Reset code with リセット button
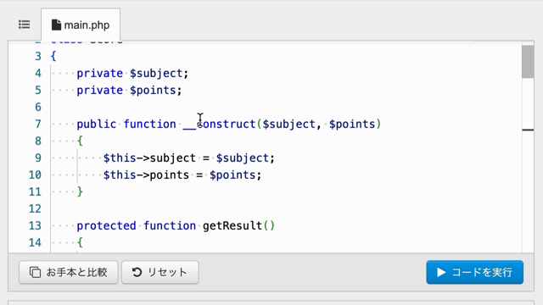 tap(160, 273)
